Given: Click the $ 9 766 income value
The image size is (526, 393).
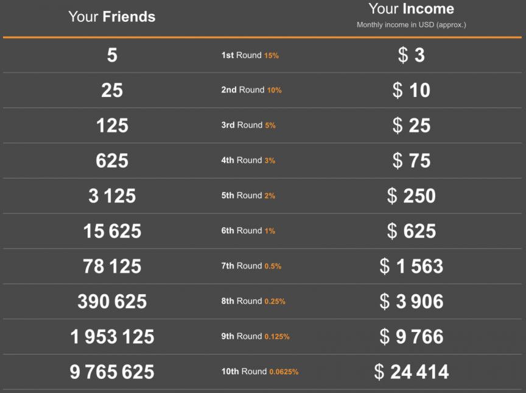Looking at the screenshot, I should click(411, 336).
